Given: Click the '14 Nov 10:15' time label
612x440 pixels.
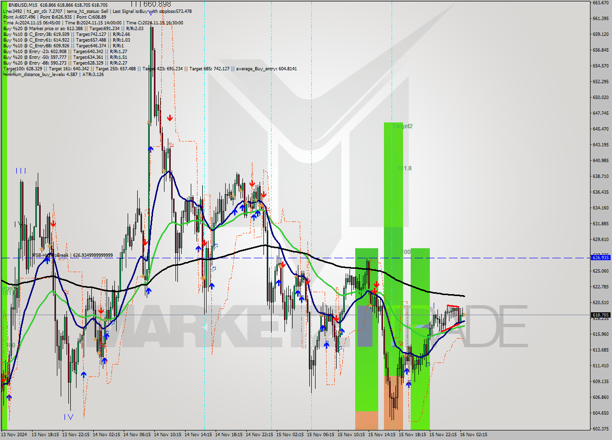Looking at the screenshot, I should 168,435.
